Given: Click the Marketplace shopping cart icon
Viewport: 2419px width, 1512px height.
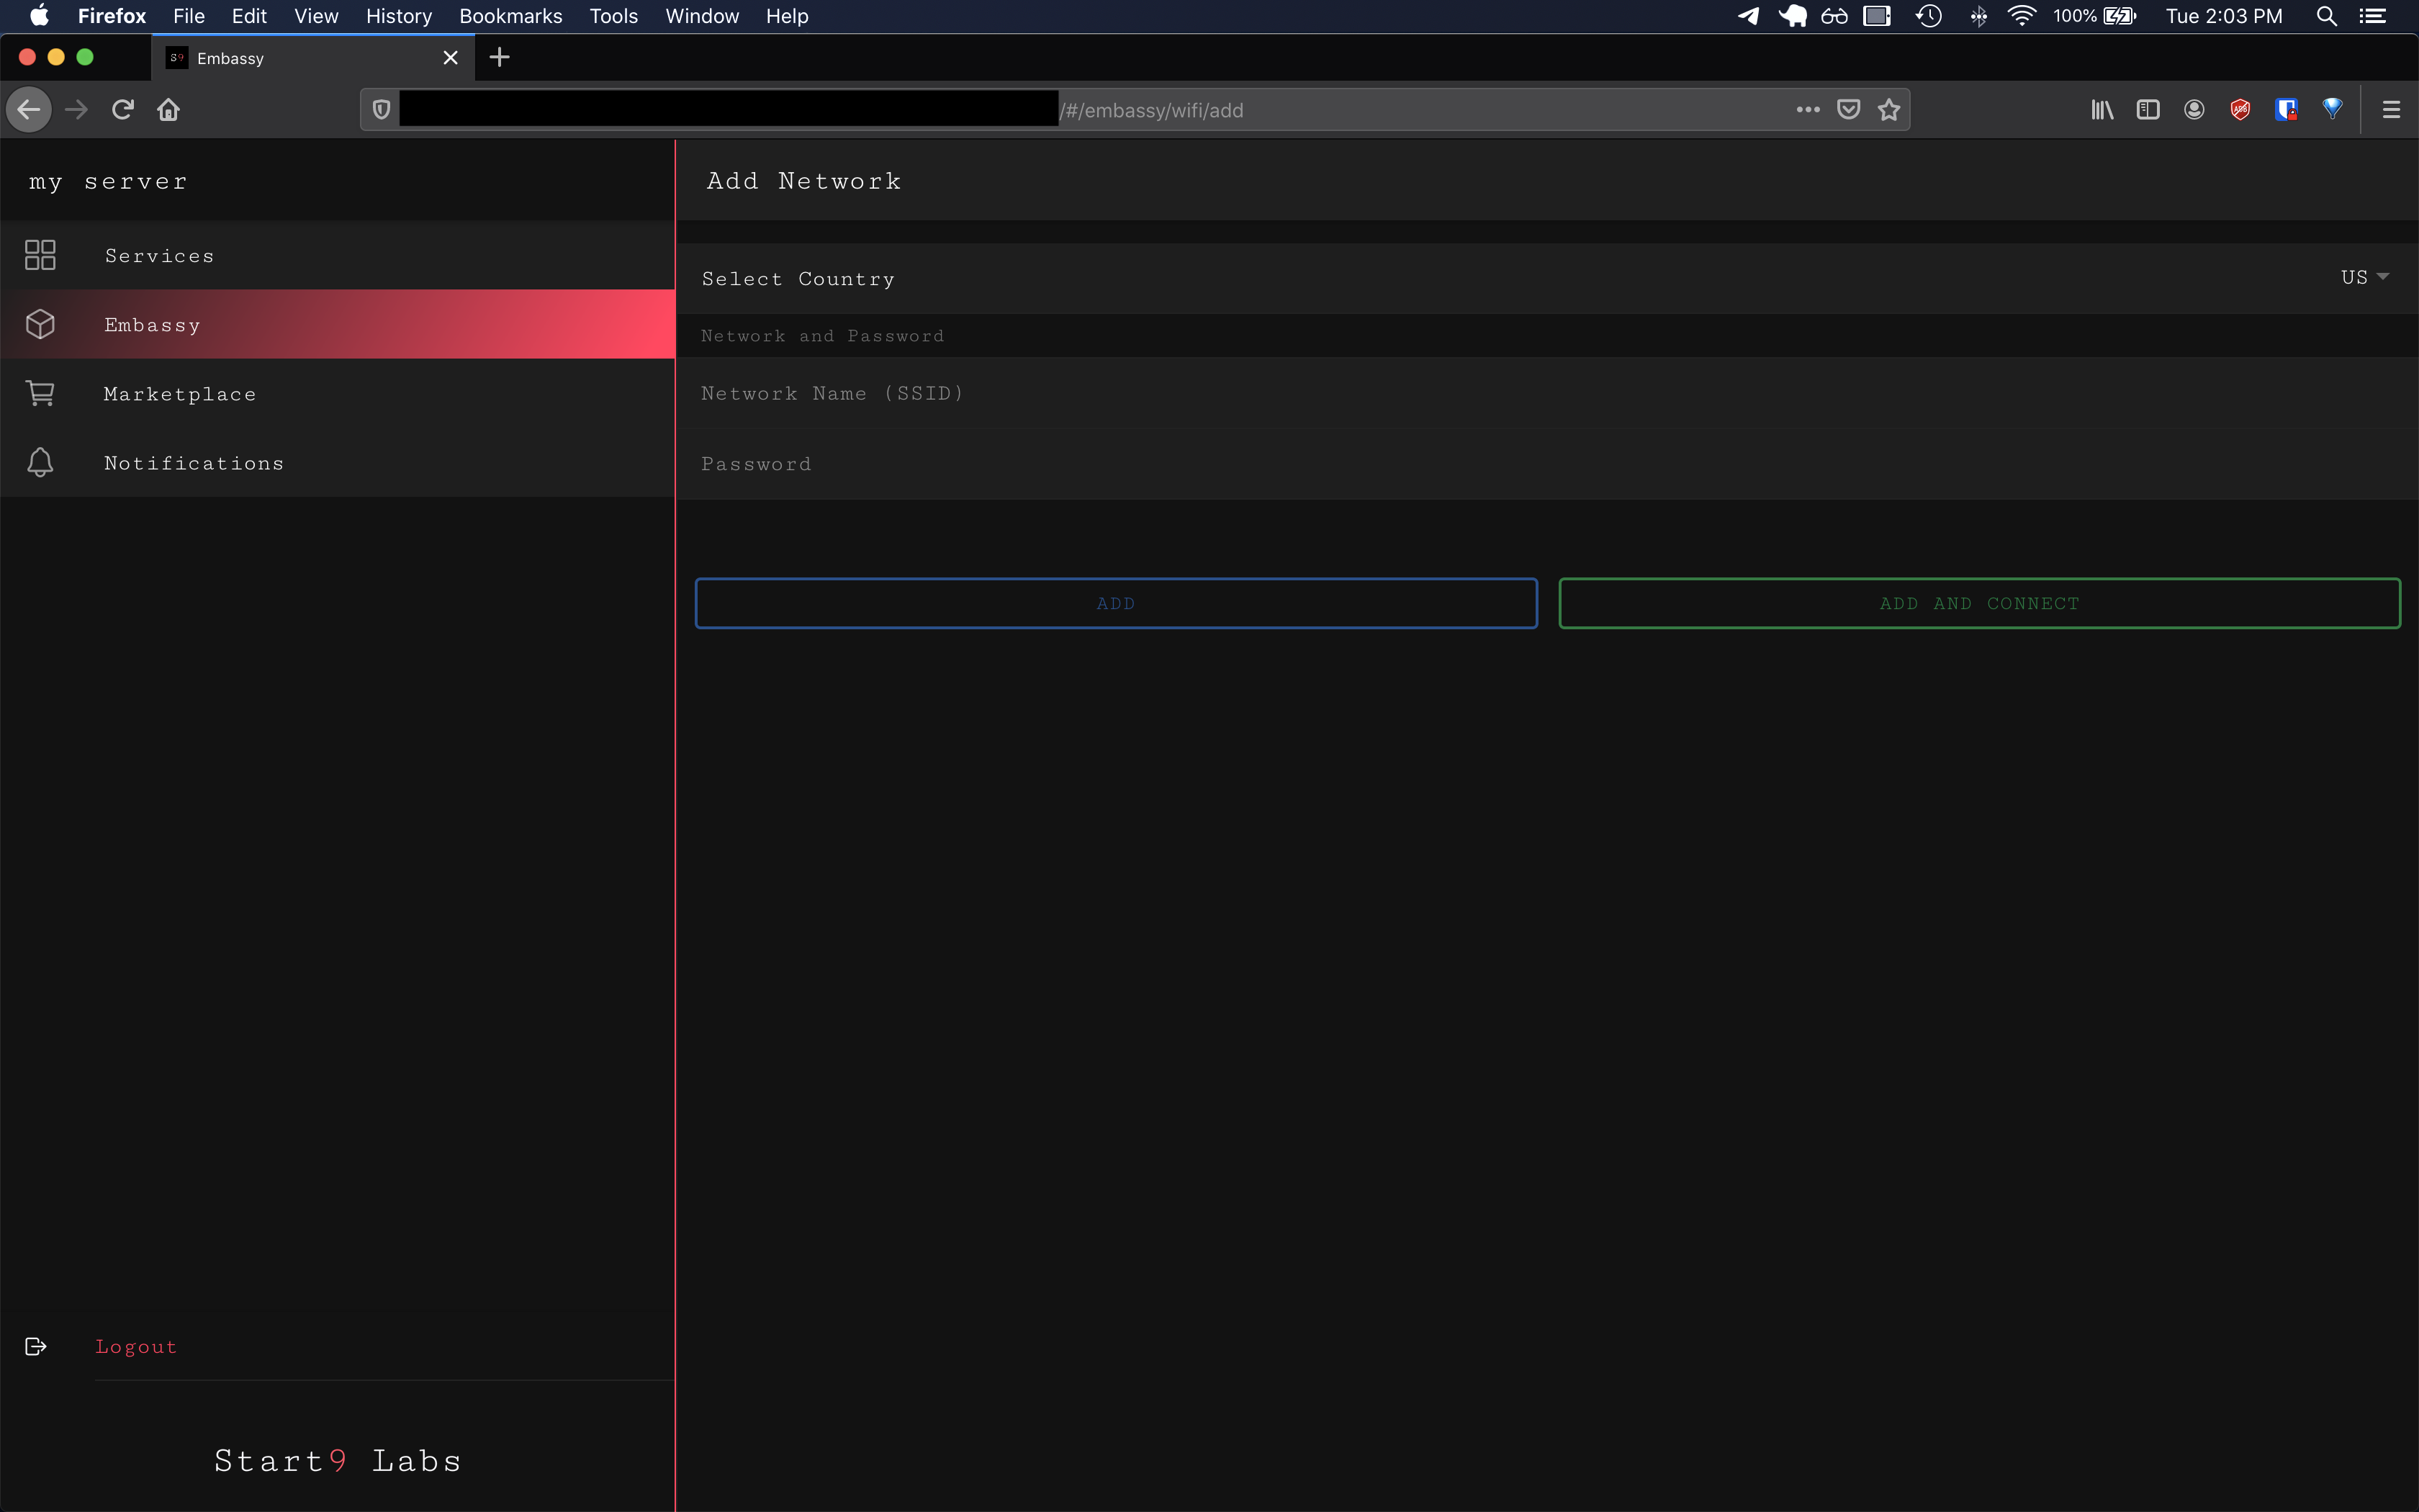Looking at the screenshot, I should [x=40, y=393].
